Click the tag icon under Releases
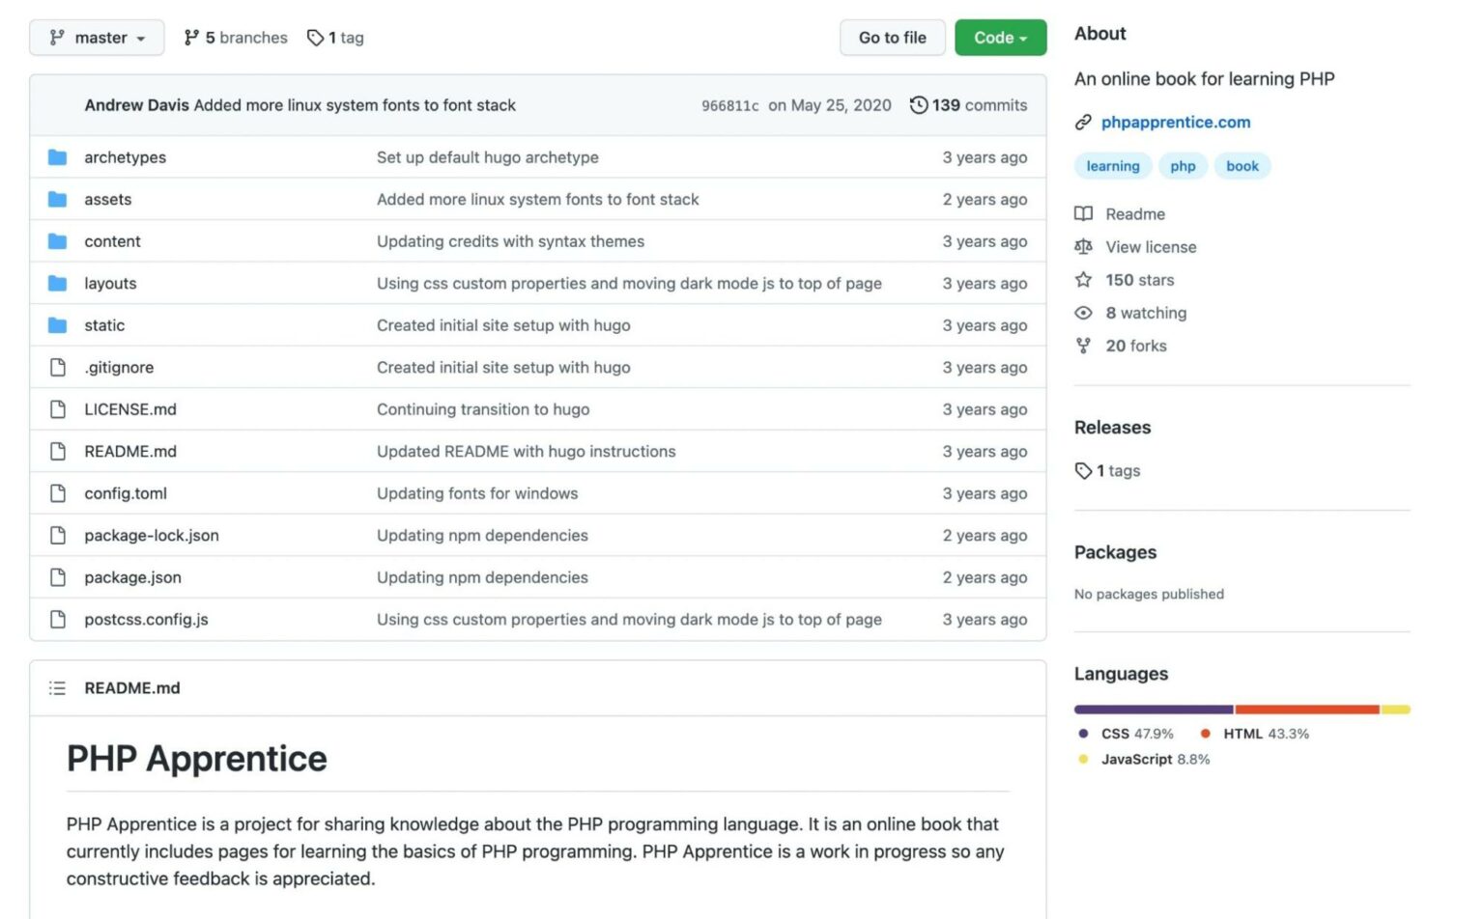Image resolution: width=1484 pixels, height=919 pixels. [x=1083, y=471]
